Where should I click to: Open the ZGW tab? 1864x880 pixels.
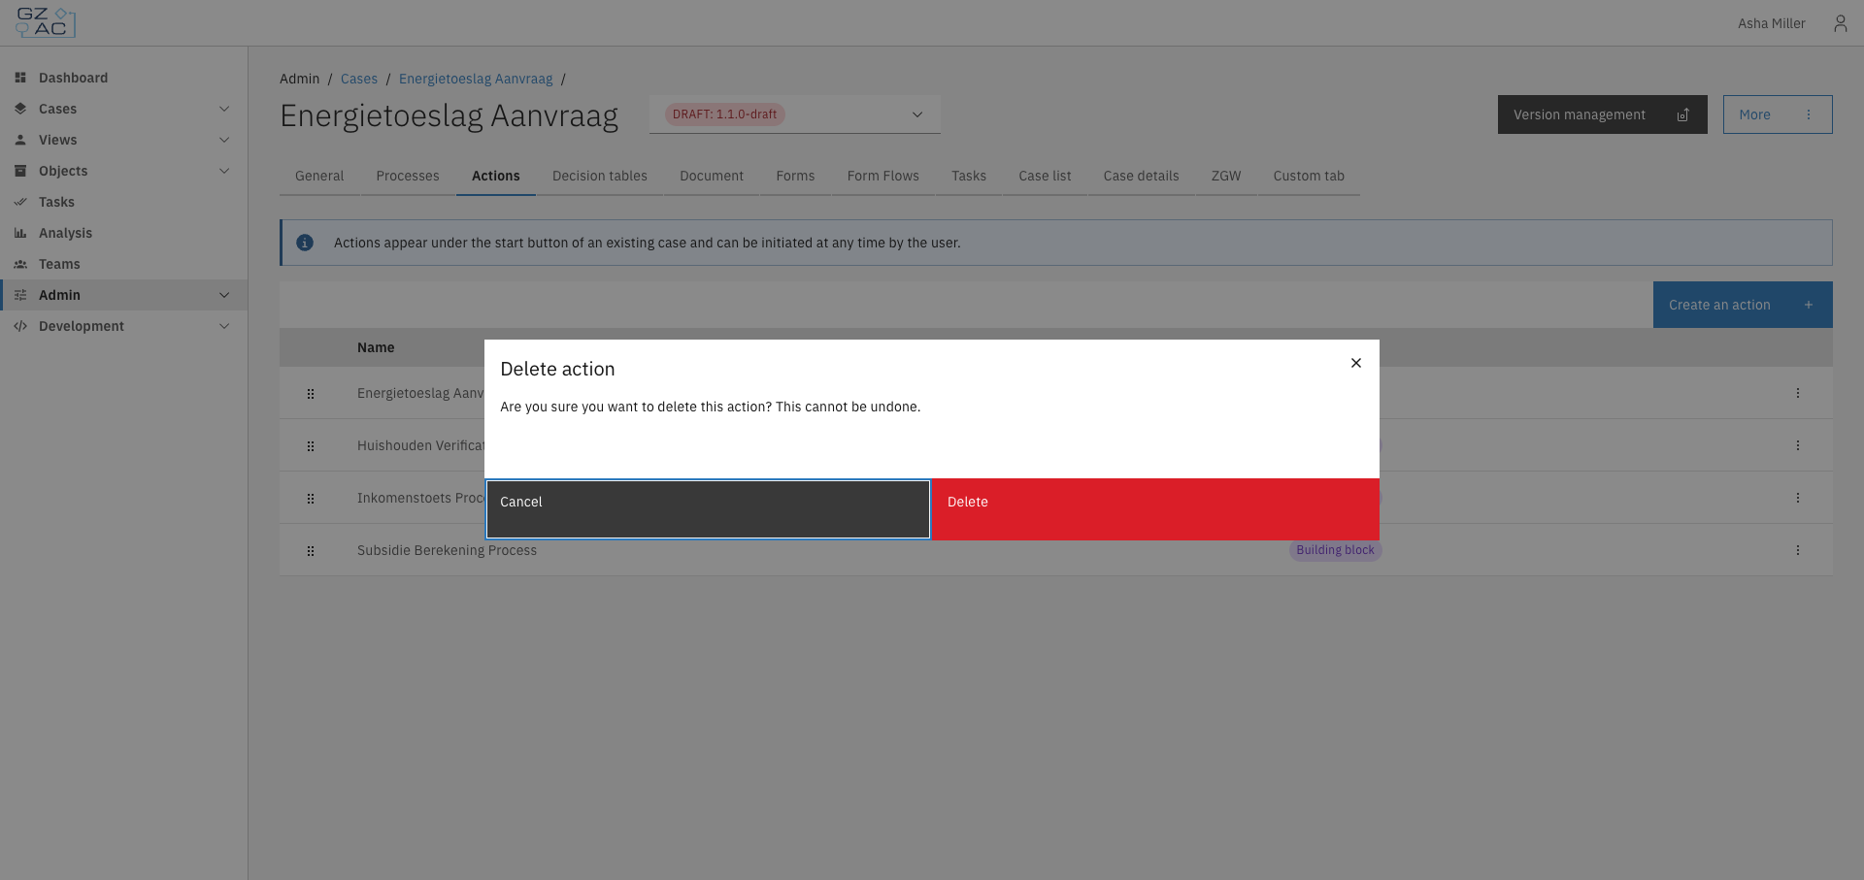(1226, 176)
